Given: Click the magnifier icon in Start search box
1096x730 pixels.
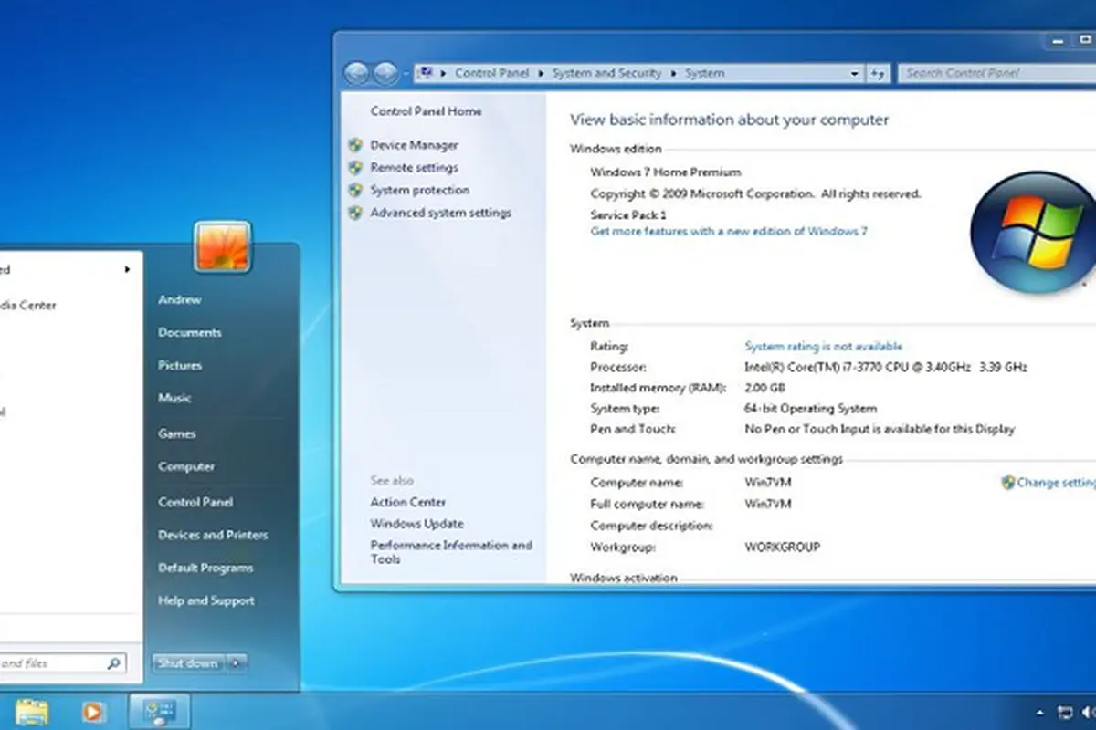Looking at the screenshot, I should (x=114, y=663).
